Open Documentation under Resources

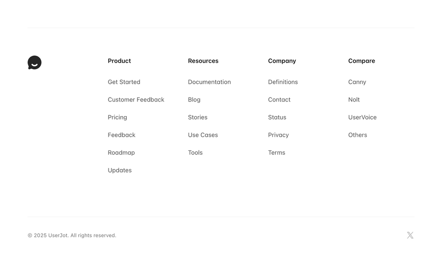[209, 82]
